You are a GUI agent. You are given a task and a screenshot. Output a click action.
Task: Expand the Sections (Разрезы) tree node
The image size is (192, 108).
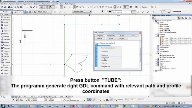click(156, 34)
